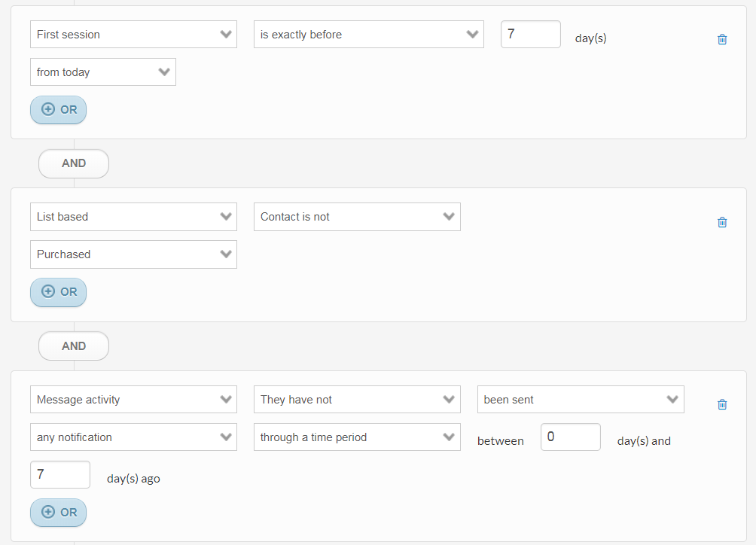Toggle the AND operator after First session block
Viewport: 756px width, 545px height.
(74, 163)
